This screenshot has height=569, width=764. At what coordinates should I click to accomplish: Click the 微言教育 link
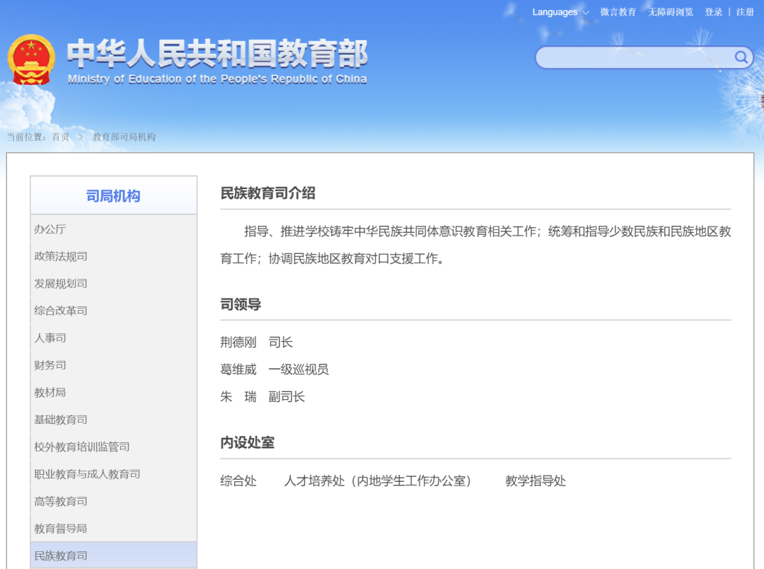(618, 11)
